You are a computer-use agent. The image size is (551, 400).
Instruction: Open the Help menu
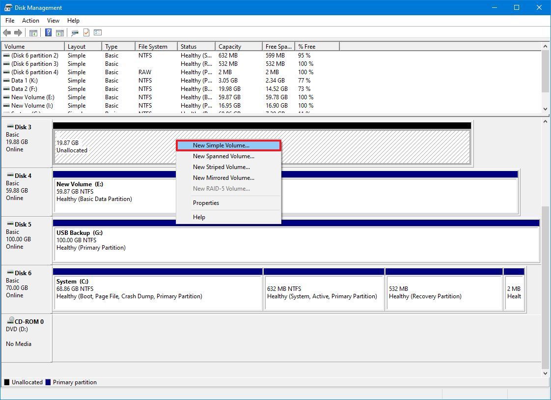[x=73, y=21]
